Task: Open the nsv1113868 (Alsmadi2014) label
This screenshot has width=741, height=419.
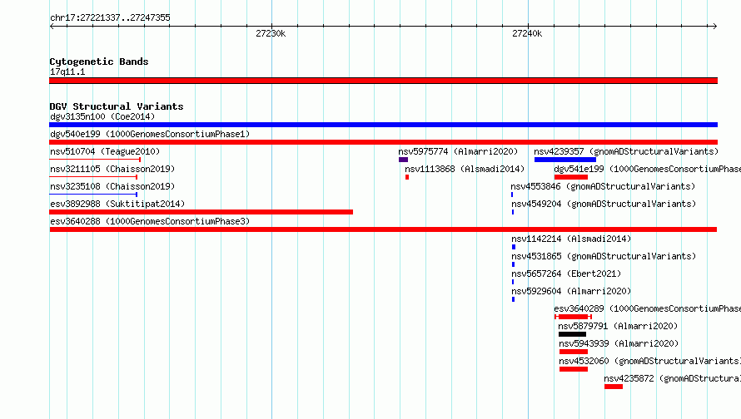Action: click(465, 169)
